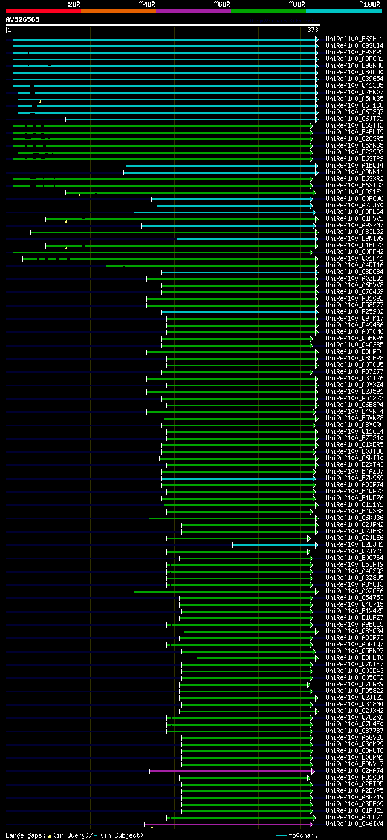Screen dimensions: 387x840
Task: Click the purple ~60% legend segment
Action: [x=193, y=11]
